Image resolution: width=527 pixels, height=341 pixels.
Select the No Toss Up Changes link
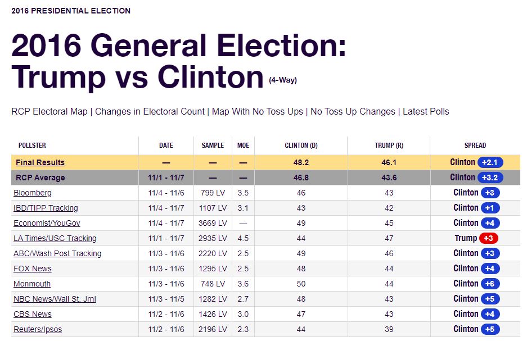point(353,112)
